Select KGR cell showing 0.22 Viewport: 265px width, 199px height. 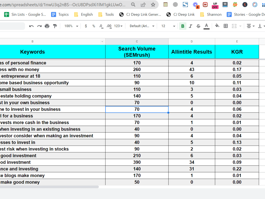[237, 169]
